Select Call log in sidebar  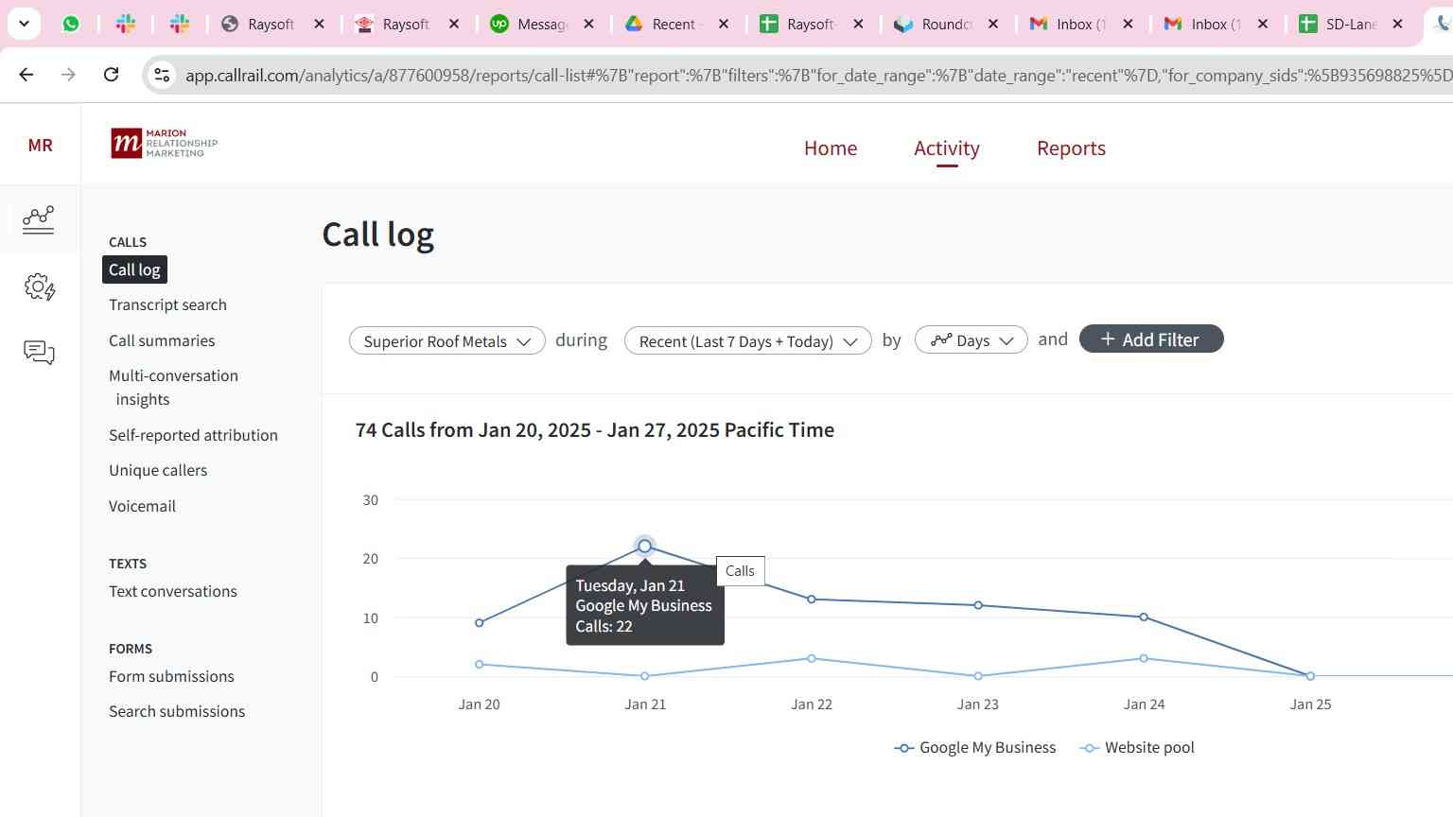coord(134,269)
